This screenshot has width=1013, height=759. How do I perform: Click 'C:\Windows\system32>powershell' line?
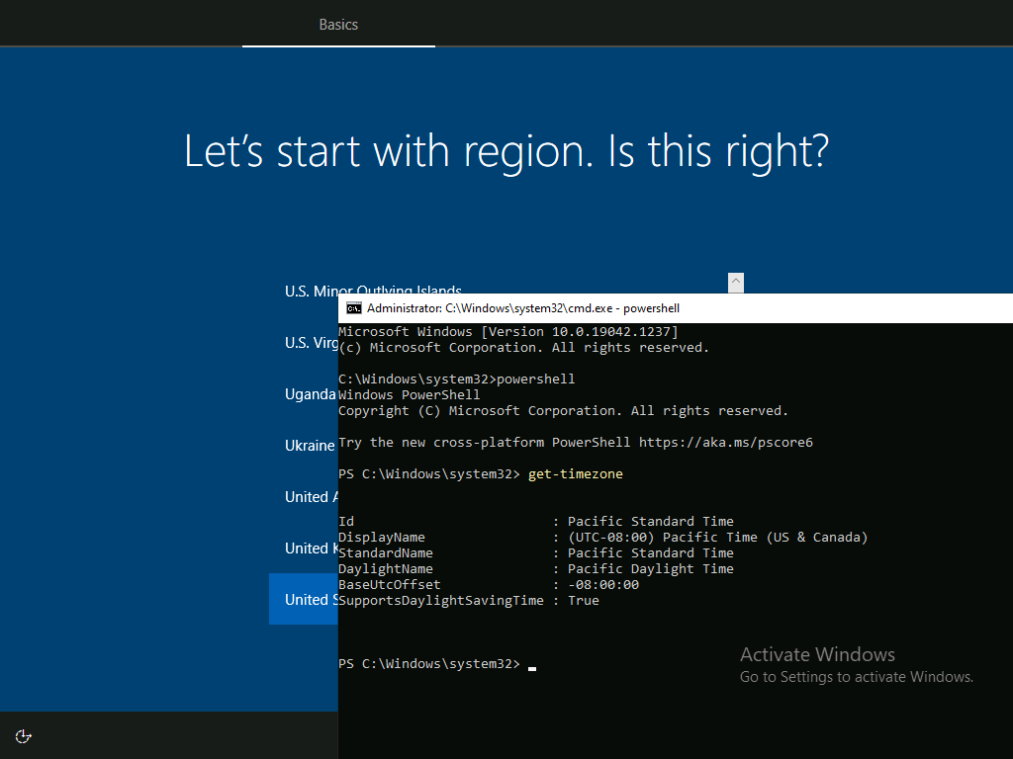[x=457, y=379]
